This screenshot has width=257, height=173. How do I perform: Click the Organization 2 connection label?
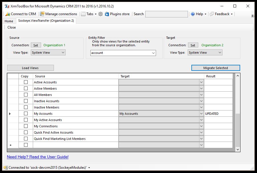click(x=213, y=45)
